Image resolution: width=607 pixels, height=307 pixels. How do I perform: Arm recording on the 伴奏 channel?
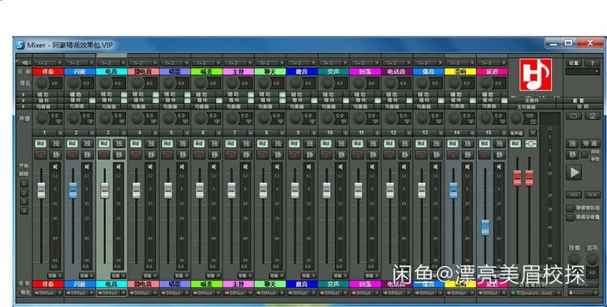tap(41, 155)
